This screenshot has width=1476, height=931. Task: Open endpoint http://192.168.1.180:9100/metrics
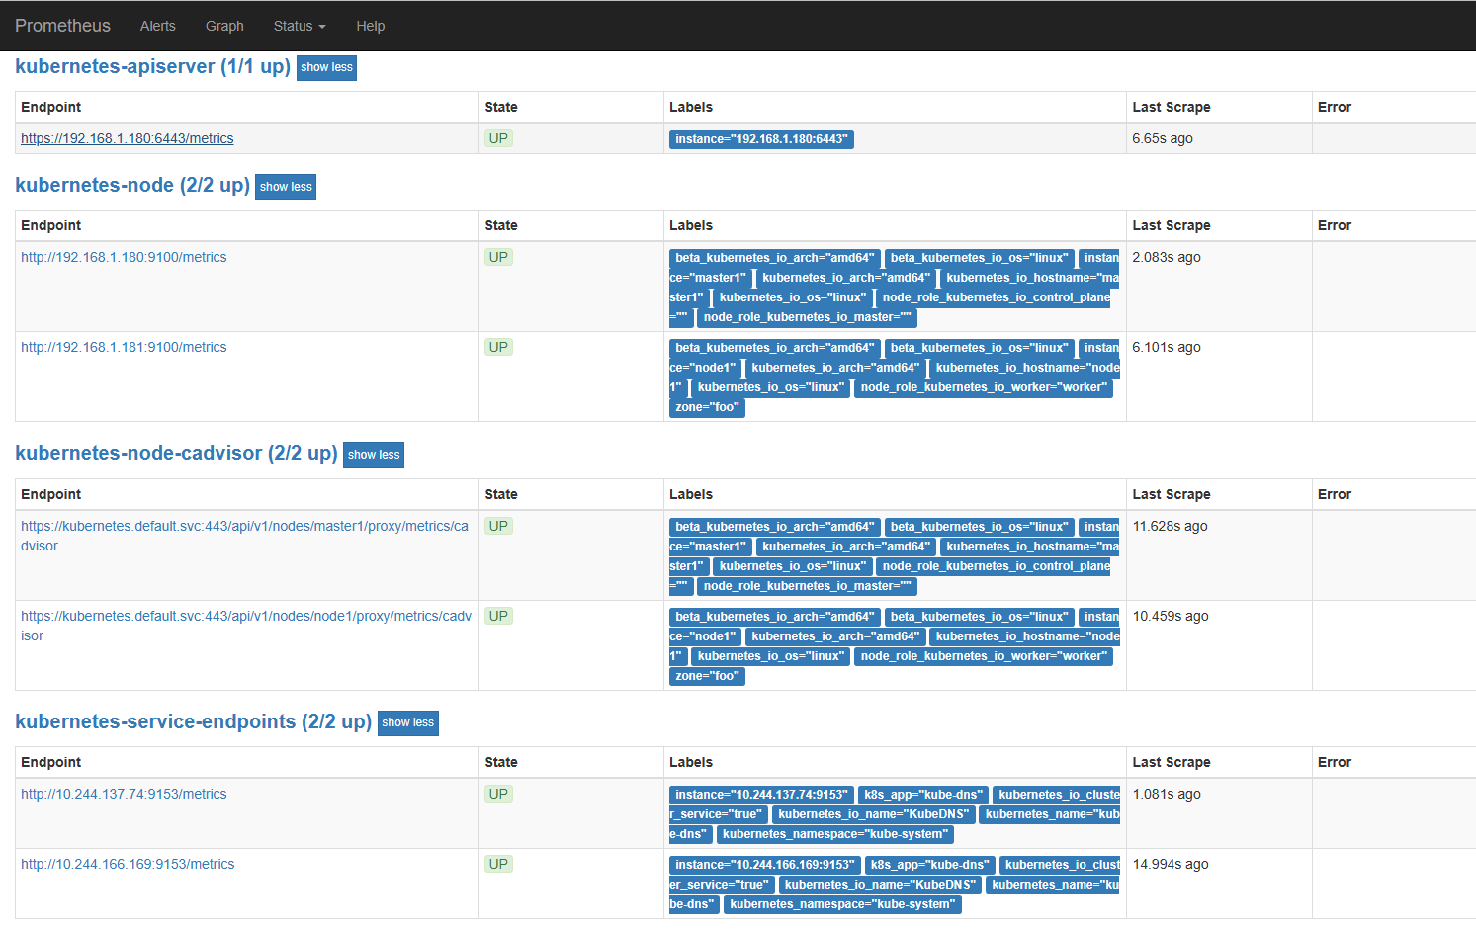124,257
